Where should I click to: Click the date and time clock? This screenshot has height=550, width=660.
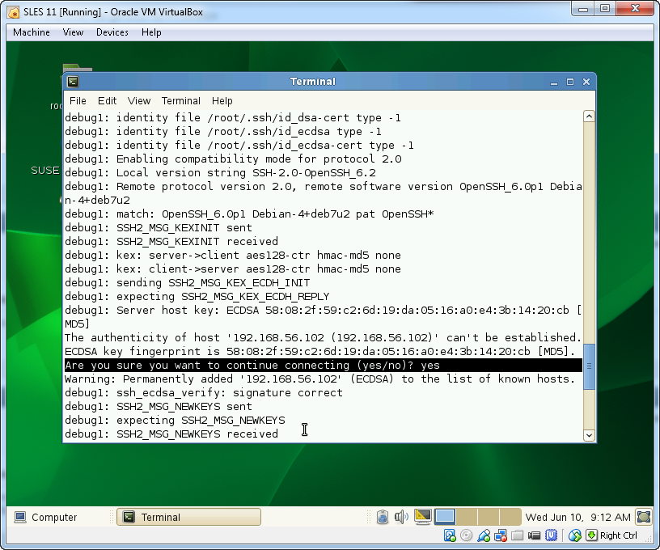click(x=577, y=517)
